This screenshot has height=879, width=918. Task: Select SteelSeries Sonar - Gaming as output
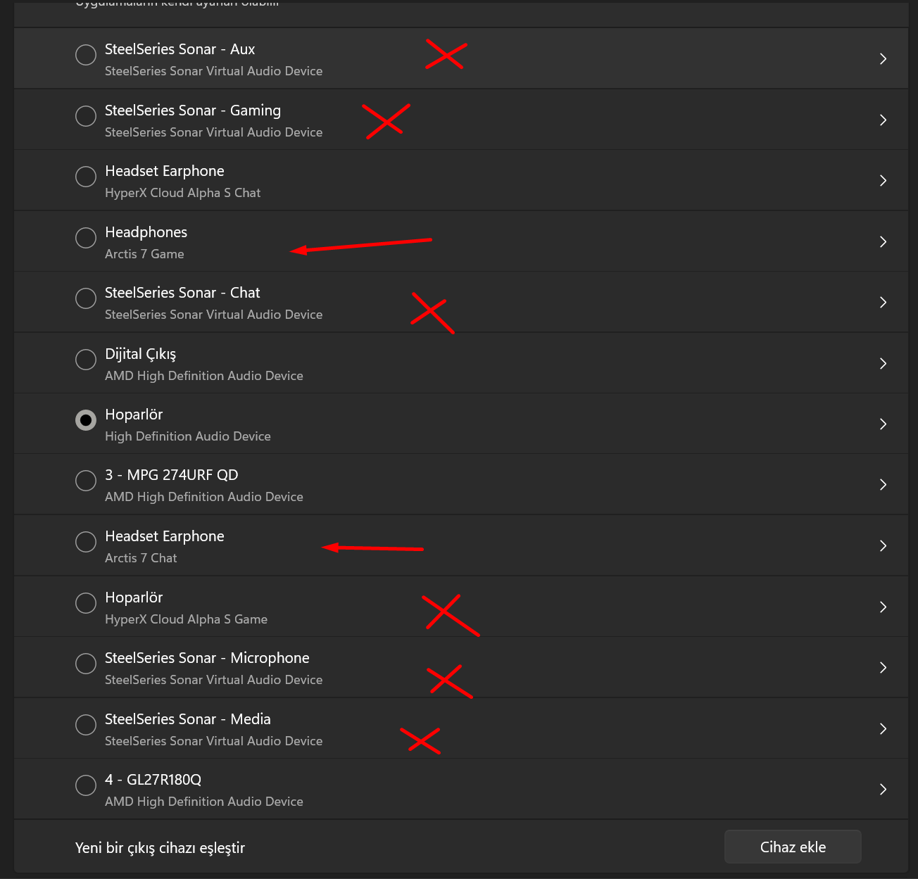click(86, 116)
